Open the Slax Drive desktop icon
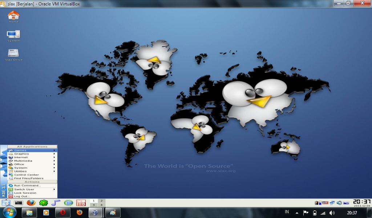This screenshot has height=218, width=372. coord(13,55)
